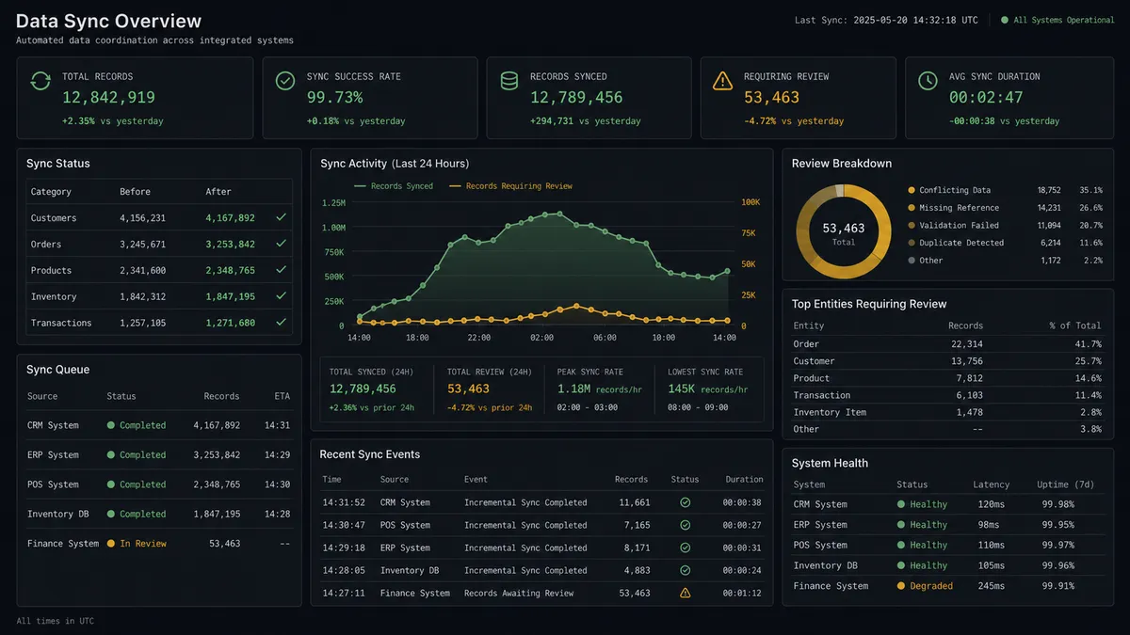The height and width of the screenshot is (635, 1130).
Task: Click the Total Records sync arrows icon
Action: coord(40,81)
